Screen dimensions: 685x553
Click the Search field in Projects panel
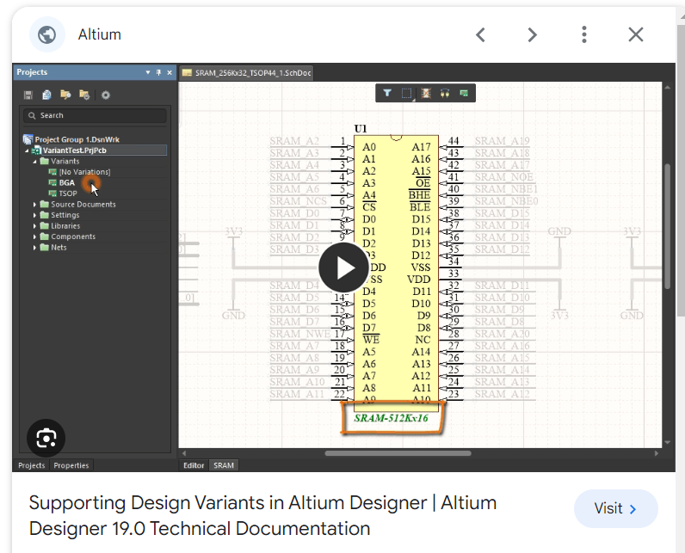pos(95,115)
